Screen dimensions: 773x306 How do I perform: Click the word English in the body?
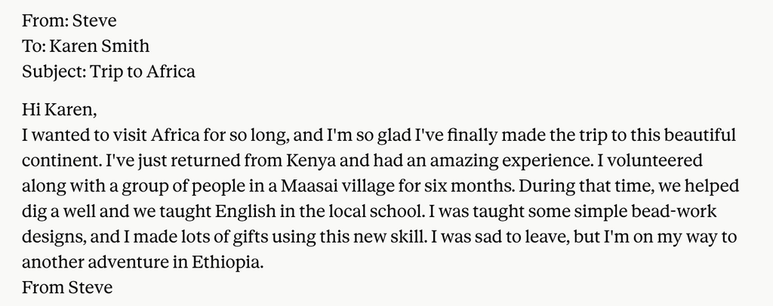[x=245, y=212]
